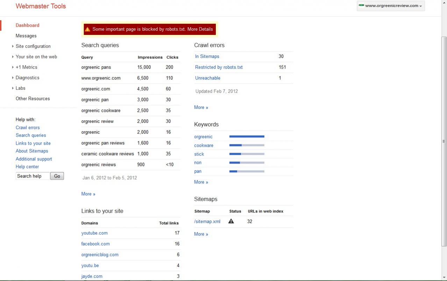Click the Search queries section heading
This screenshot has width=447, height=281.
tap(100, 45)
